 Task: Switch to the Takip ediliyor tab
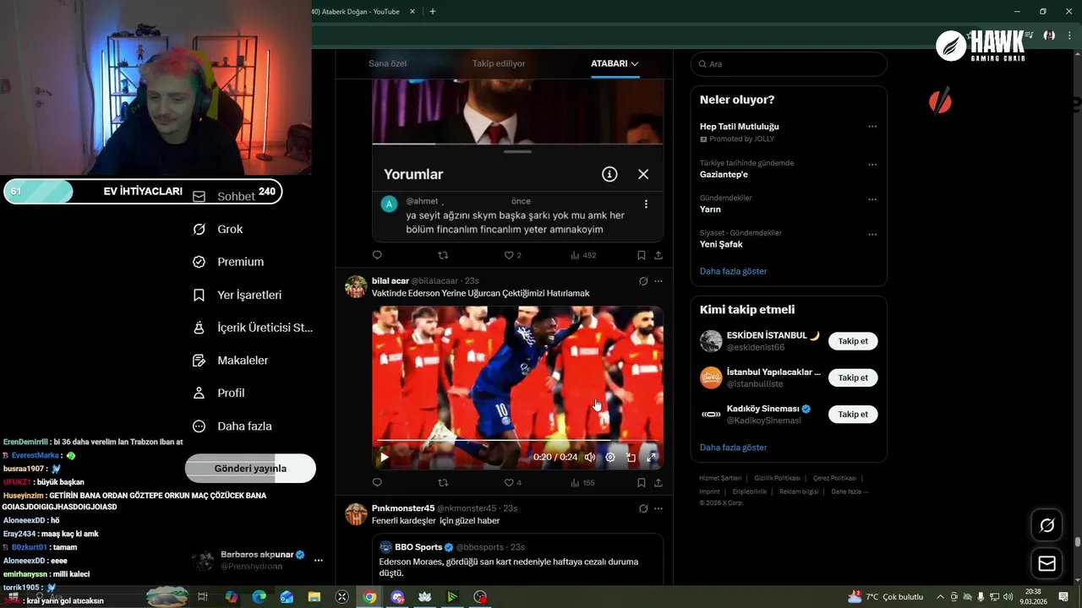499,63
